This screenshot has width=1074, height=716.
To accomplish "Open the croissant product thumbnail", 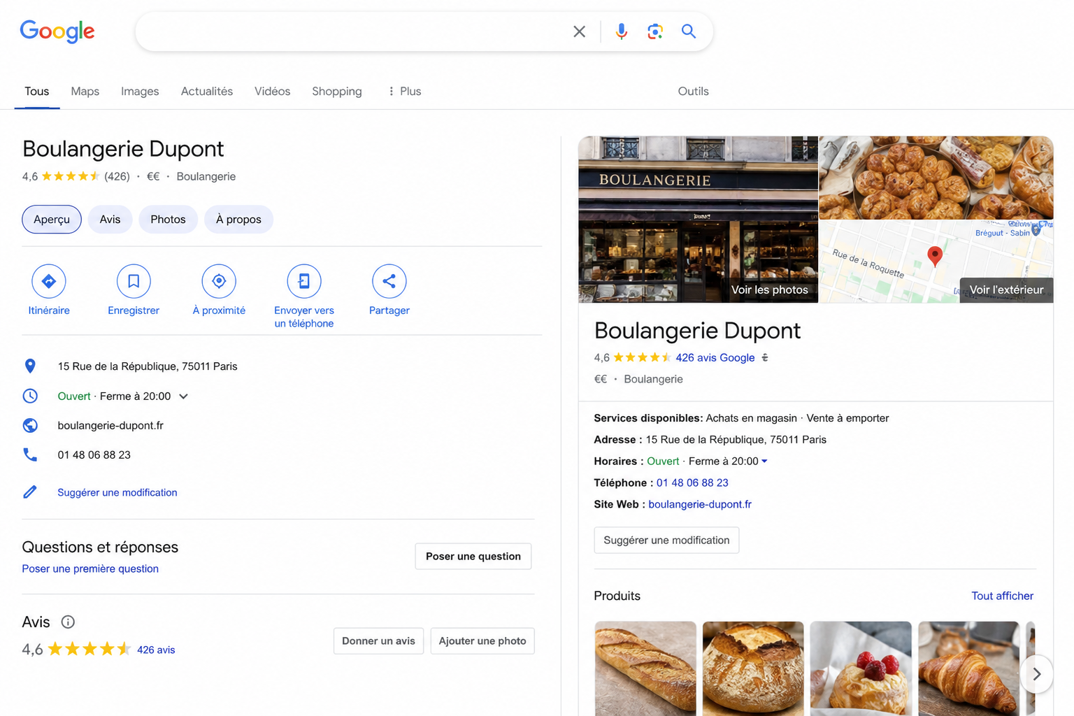I will (968, 668).
